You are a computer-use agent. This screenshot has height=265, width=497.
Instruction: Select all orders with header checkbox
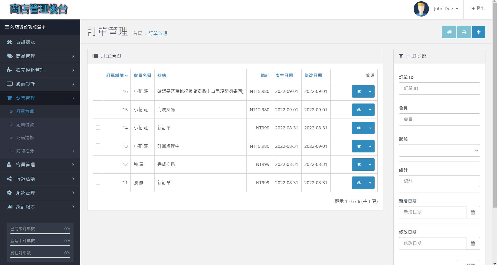(x=98, y=75)
